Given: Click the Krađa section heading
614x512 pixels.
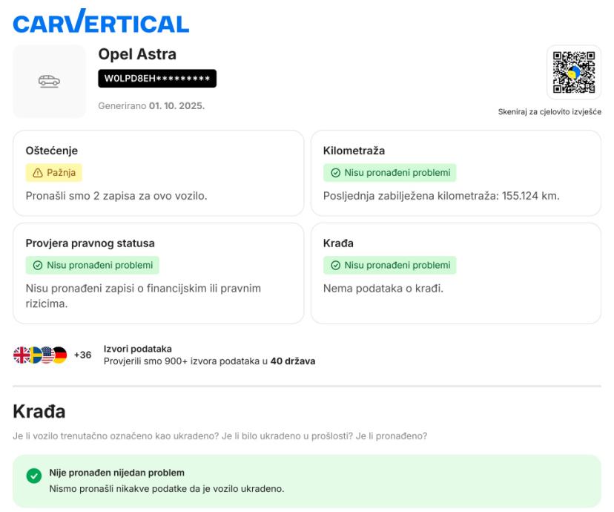Looking at the screenshot, I should coord(39,411).
